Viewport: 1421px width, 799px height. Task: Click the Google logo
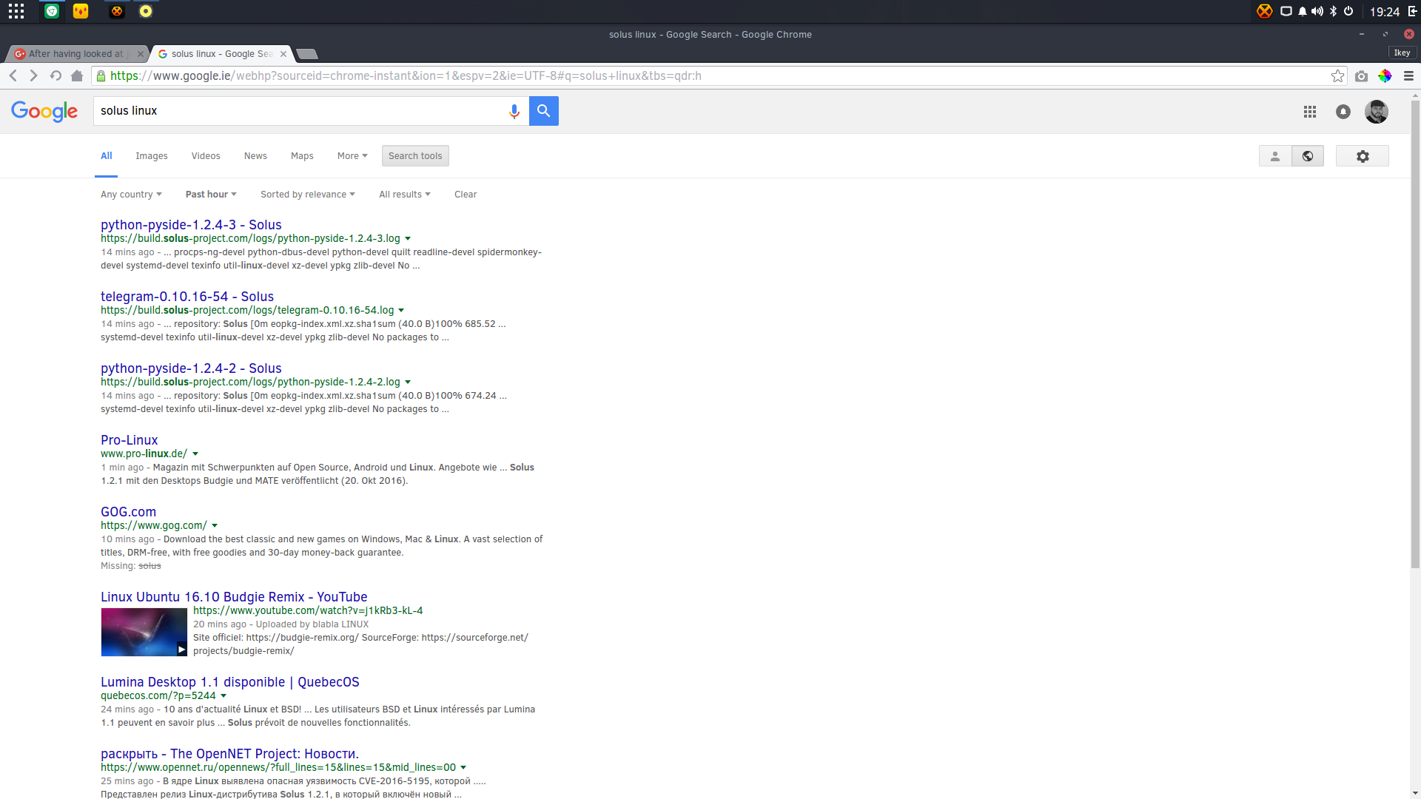click(x=44, y=112)
